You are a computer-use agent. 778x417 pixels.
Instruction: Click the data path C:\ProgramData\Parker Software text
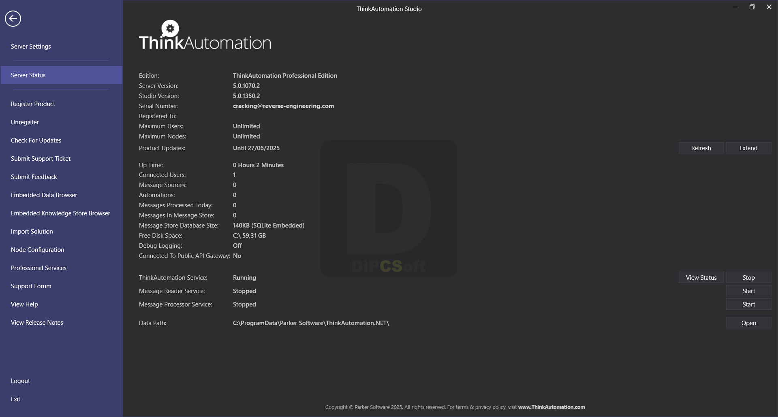pos(311,323)
